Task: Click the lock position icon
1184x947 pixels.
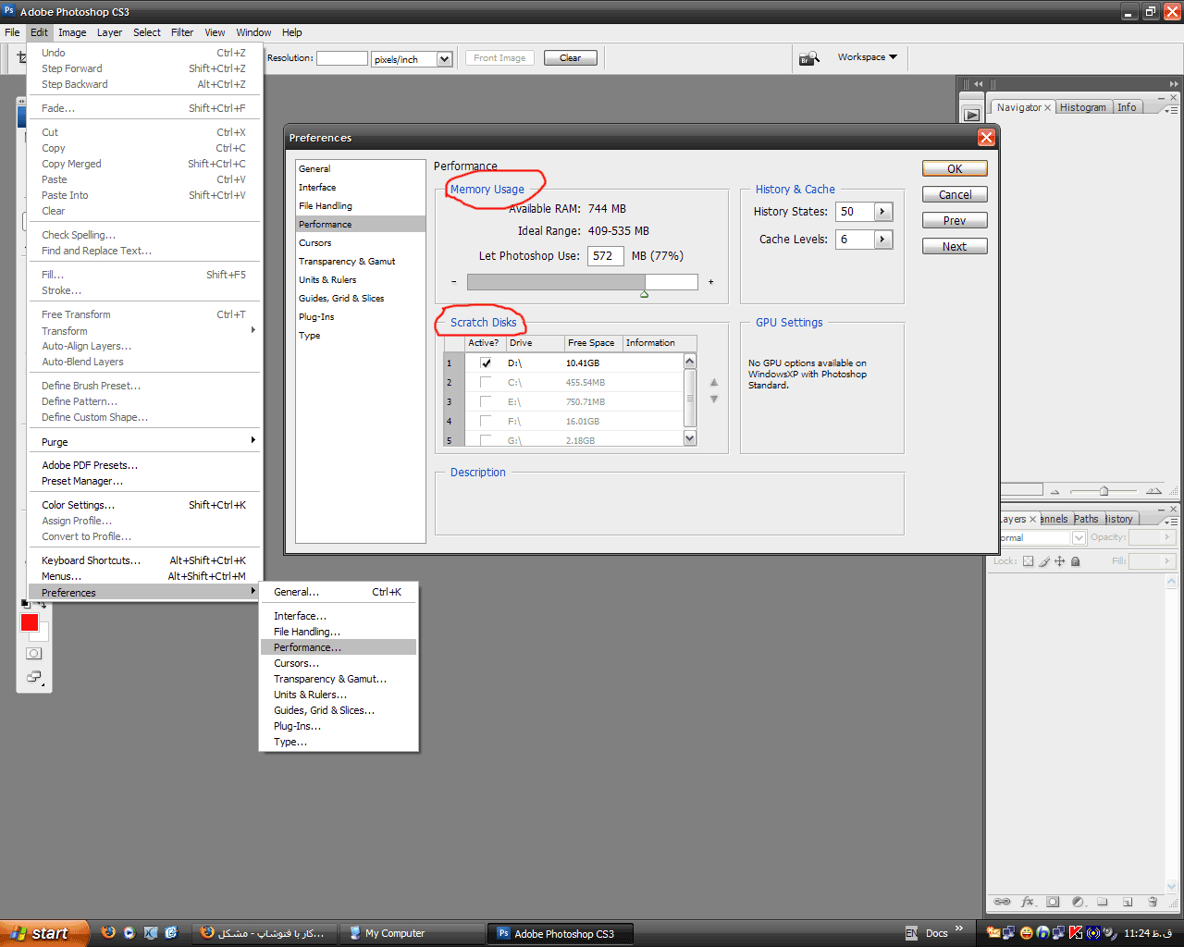Action: (1060, 561)
